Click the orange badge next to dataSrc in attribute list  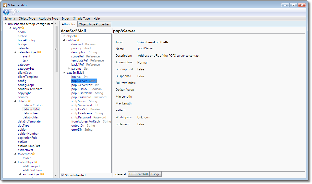pos(78,40)
